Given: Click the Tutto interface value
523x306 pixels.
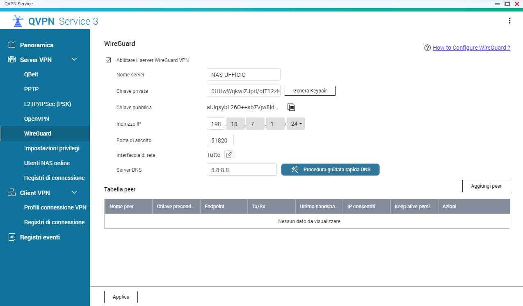Looking at the screenshot, I should click(213, 155).
